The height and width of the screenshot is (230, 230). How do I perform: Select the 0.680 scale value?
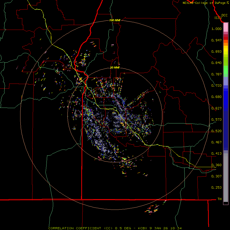tap(216, 97)
